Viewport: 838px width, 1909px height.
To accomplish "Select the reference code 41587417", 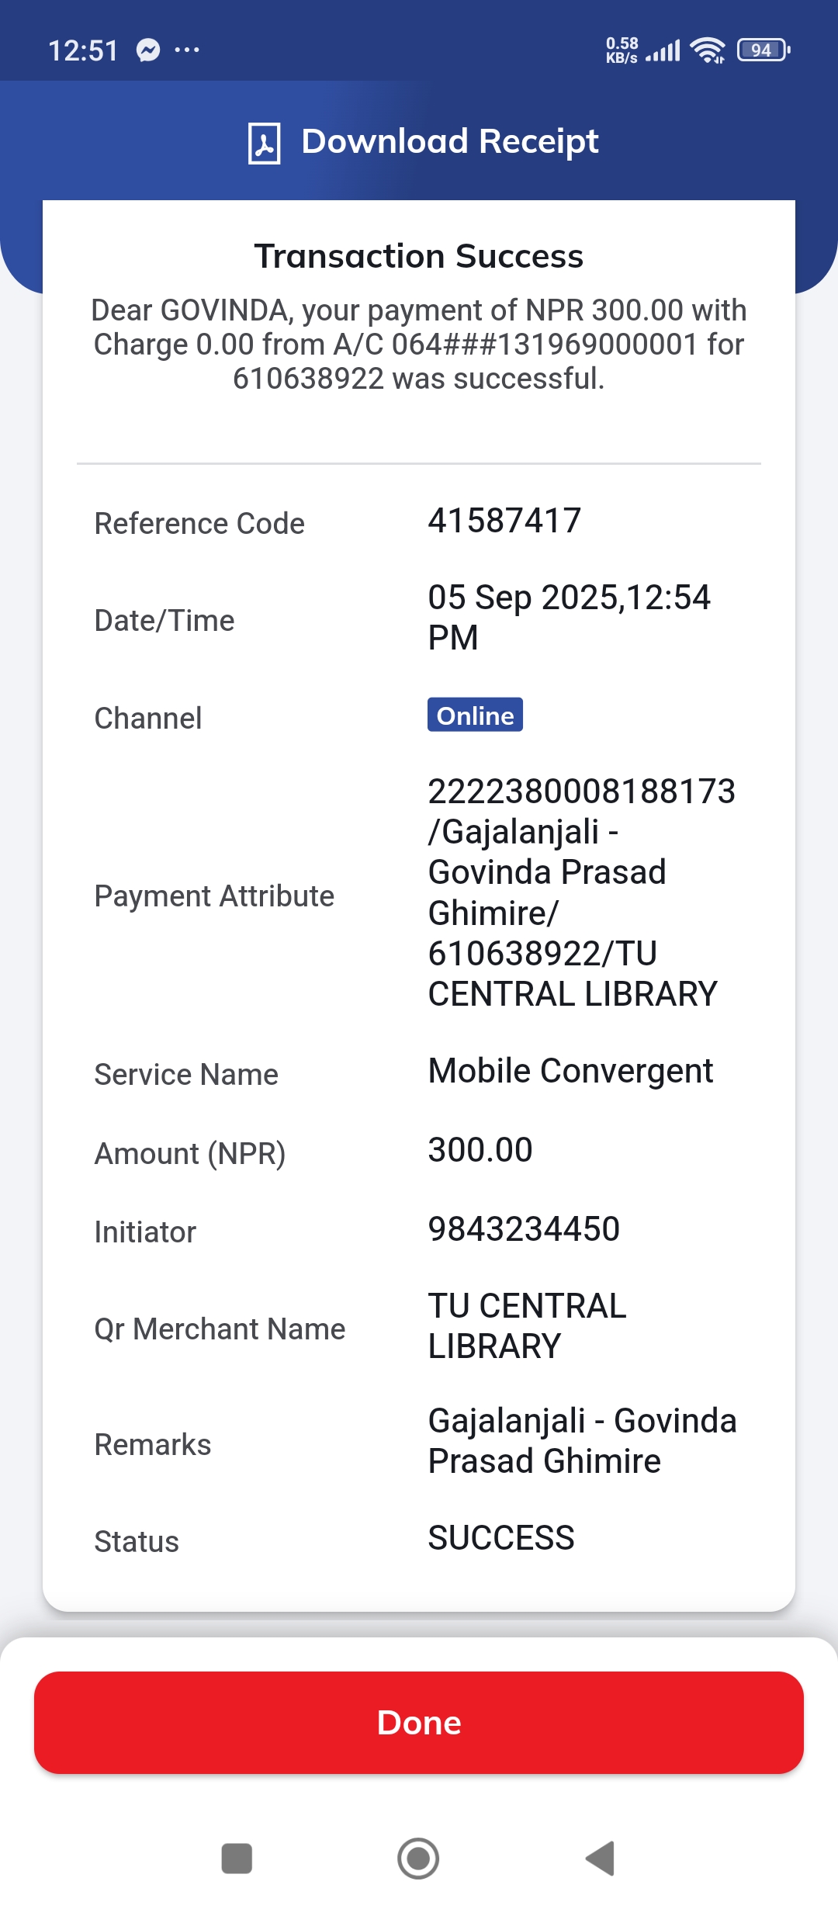I will pyautogui.click(x=504, y=521).
